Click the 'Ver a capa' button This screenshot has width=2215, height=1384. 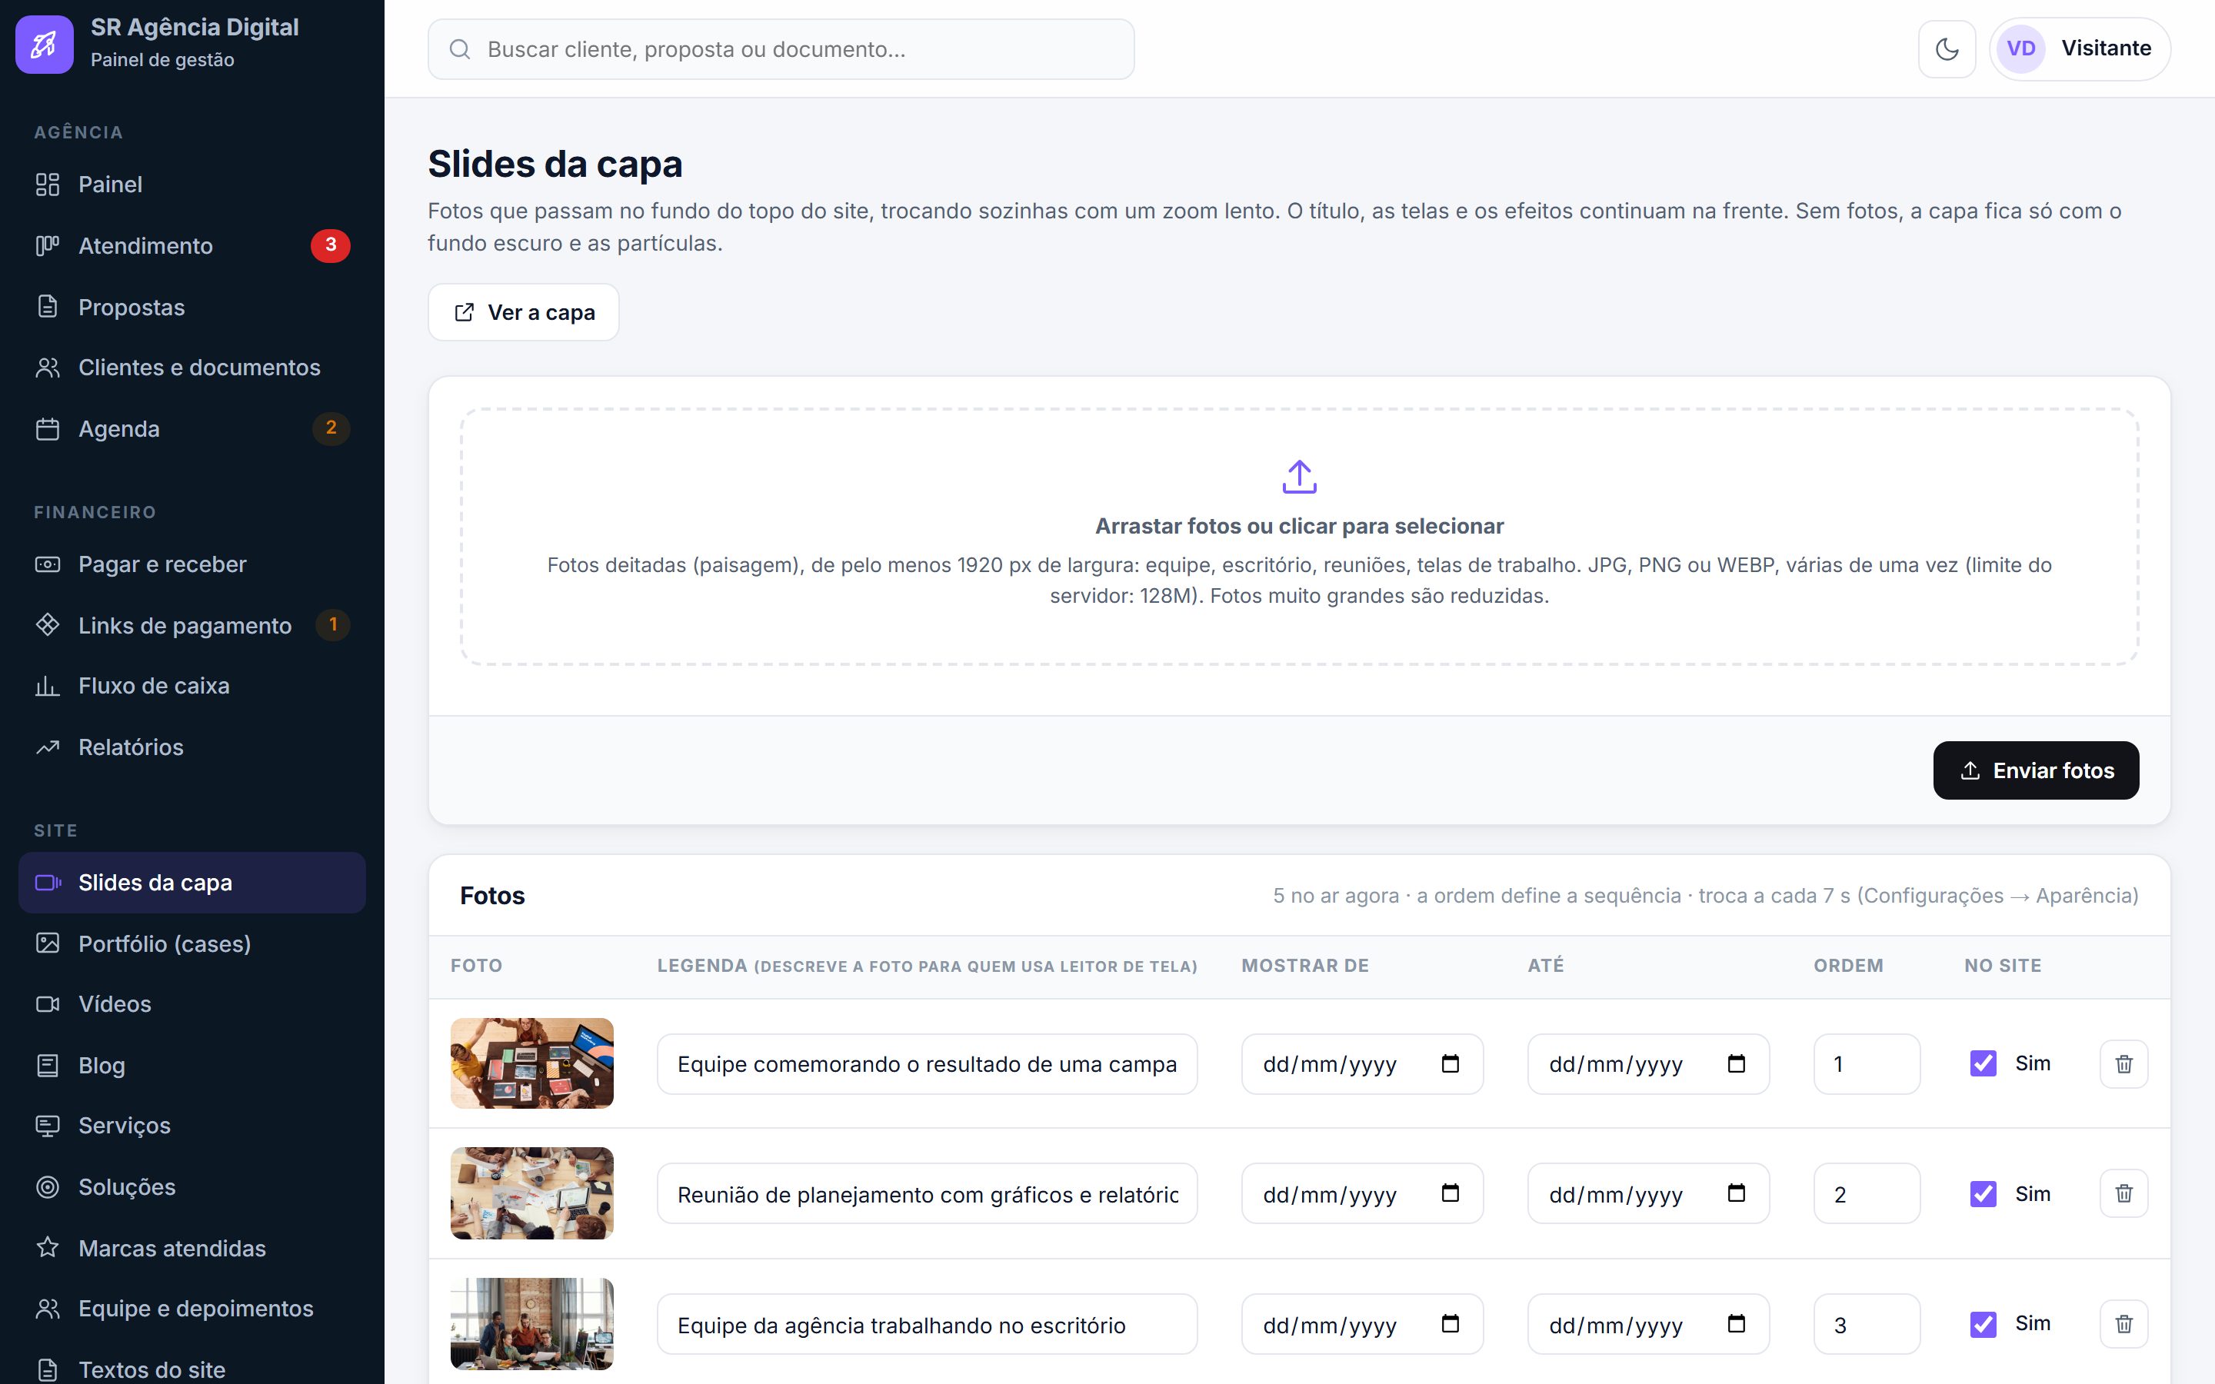point(524,312)
